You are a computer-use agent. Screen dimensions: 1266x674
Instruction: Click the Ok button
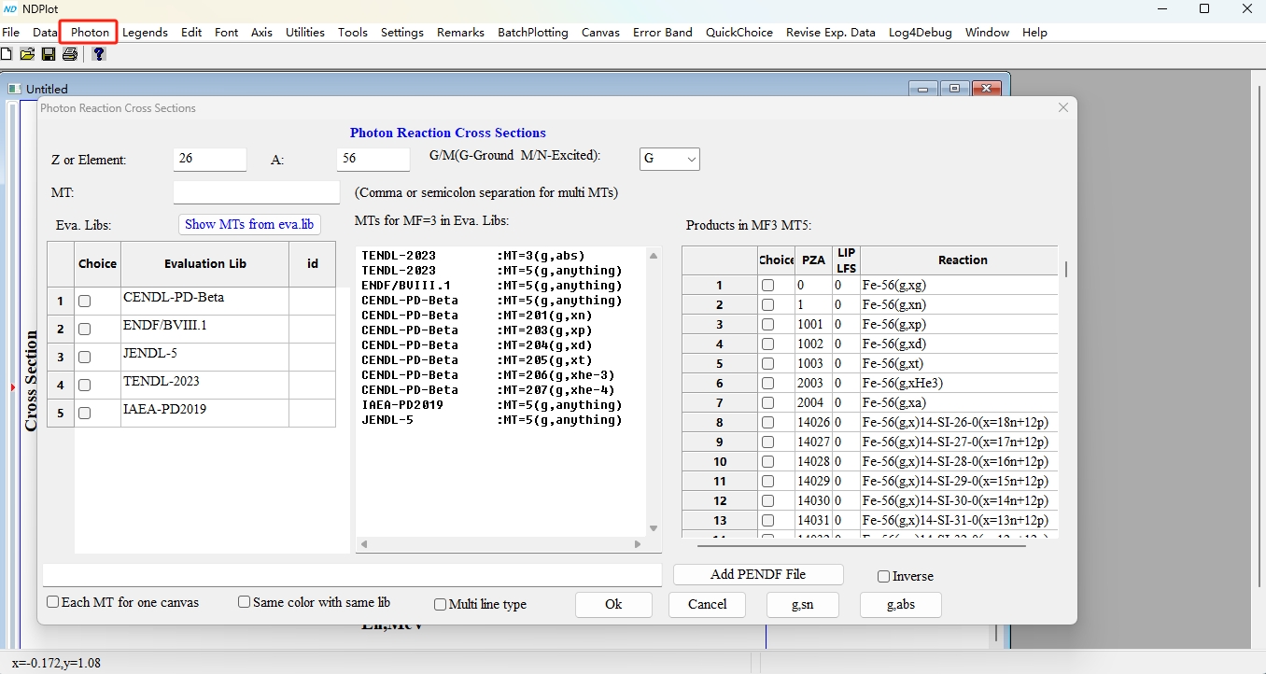[613, 604]
